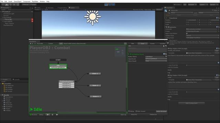Toggle the Debug checkbox in PlayMaker
The height and width of the screenshot is (123, 220).
pos(129,111)
